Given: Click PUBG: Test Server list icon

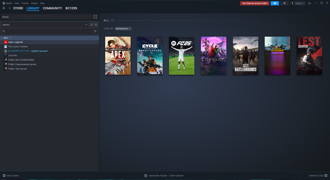Looking at the screenshot, I should point(5,69).
